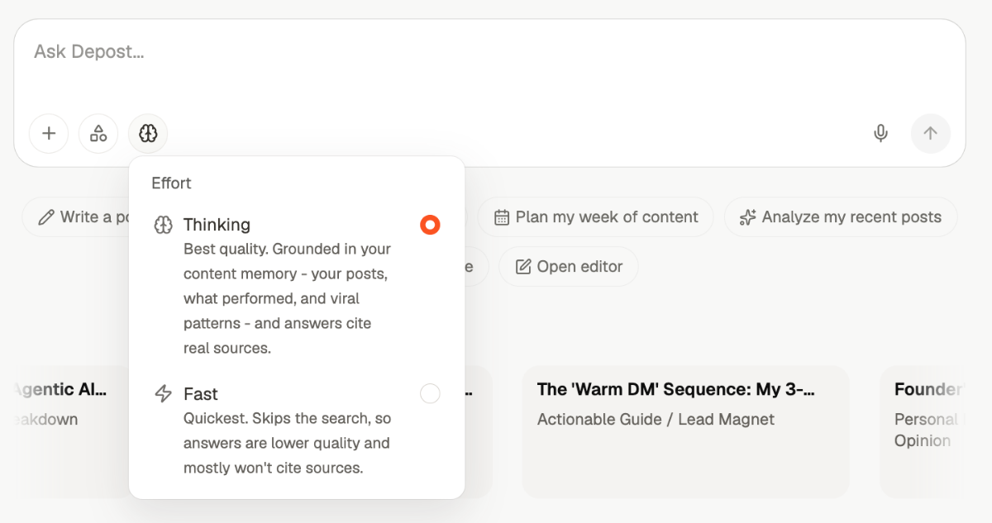Viewport: 992px width, 523px height.
Task: Open the 'Warm DM' Sequence card
Action: (685, 432)
